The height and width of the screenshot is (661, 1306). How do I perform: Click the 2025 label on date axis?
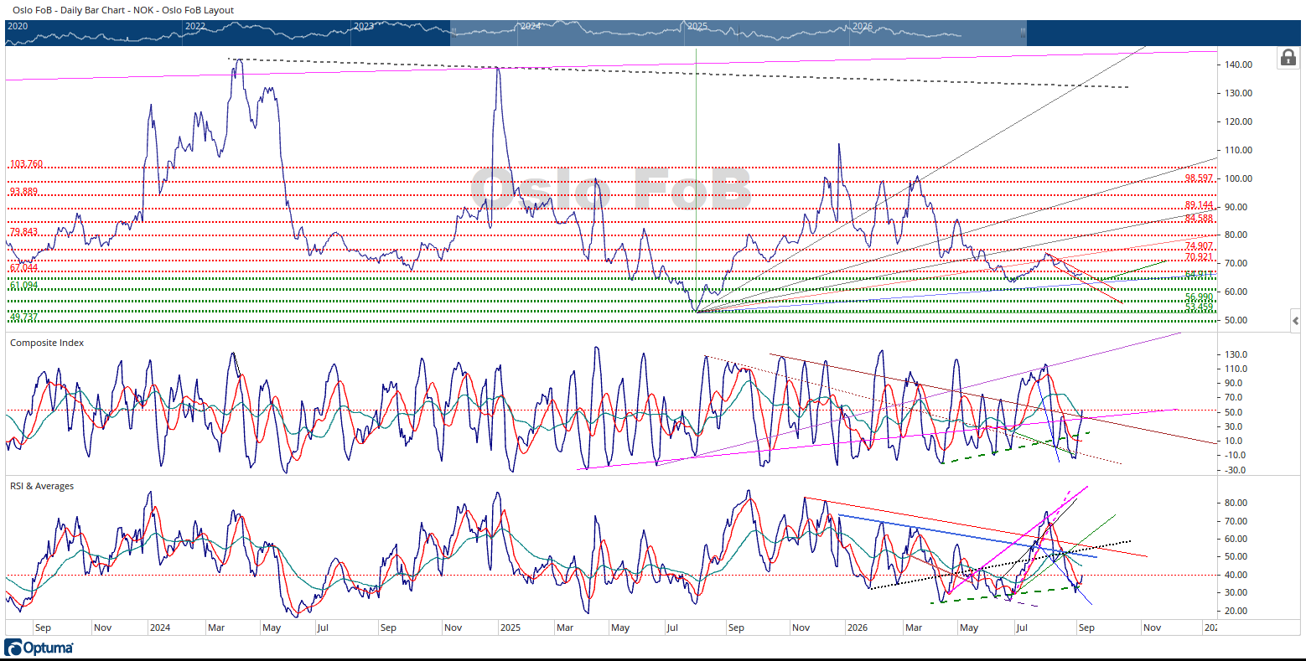pos(509,627)
